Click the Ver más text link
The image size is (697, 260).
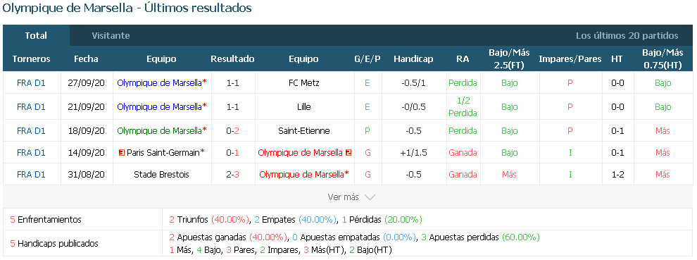point(343,197)
